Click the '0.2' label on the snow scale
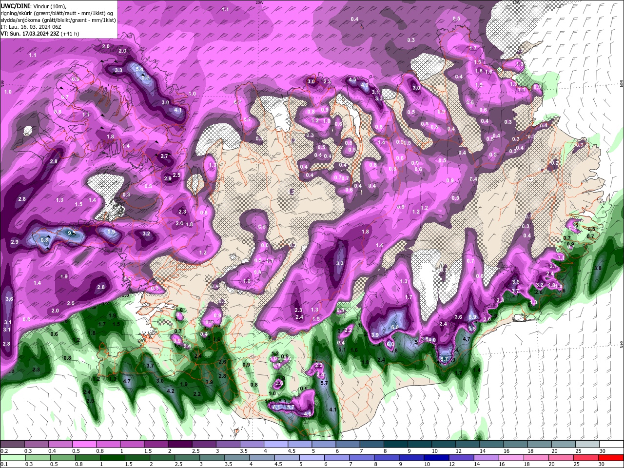Viewport: 624px width, 468px height. (4, 451)
